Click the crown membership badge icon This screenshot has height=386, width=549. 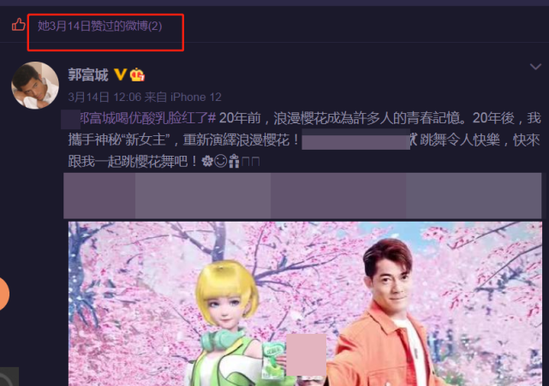click(x=137, y=75)
